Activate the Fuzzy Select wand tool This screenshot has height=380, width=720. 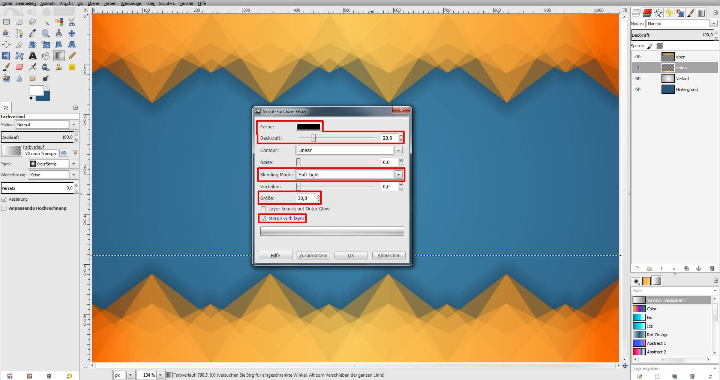coord(46,22)
